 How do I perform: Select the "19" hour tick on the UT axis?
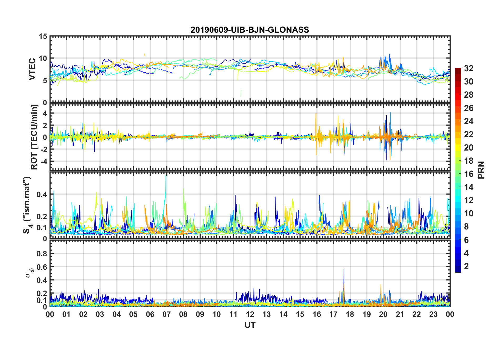[367, 314]
